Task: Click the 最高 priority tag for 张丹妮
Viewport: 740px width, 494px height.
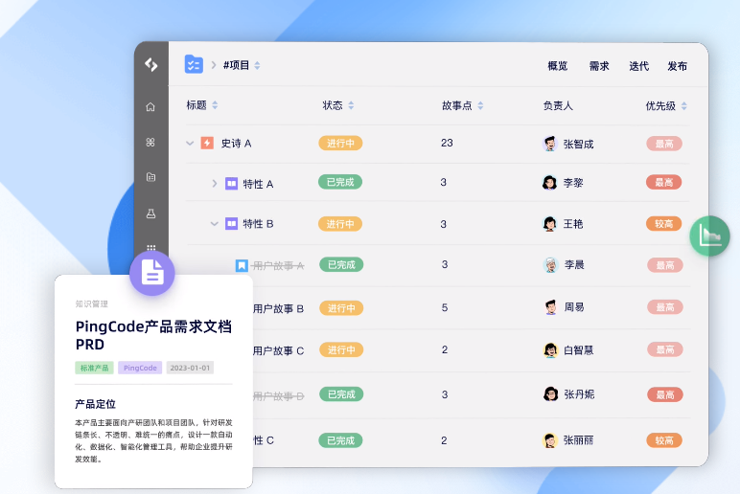Action: pos(665,394)
